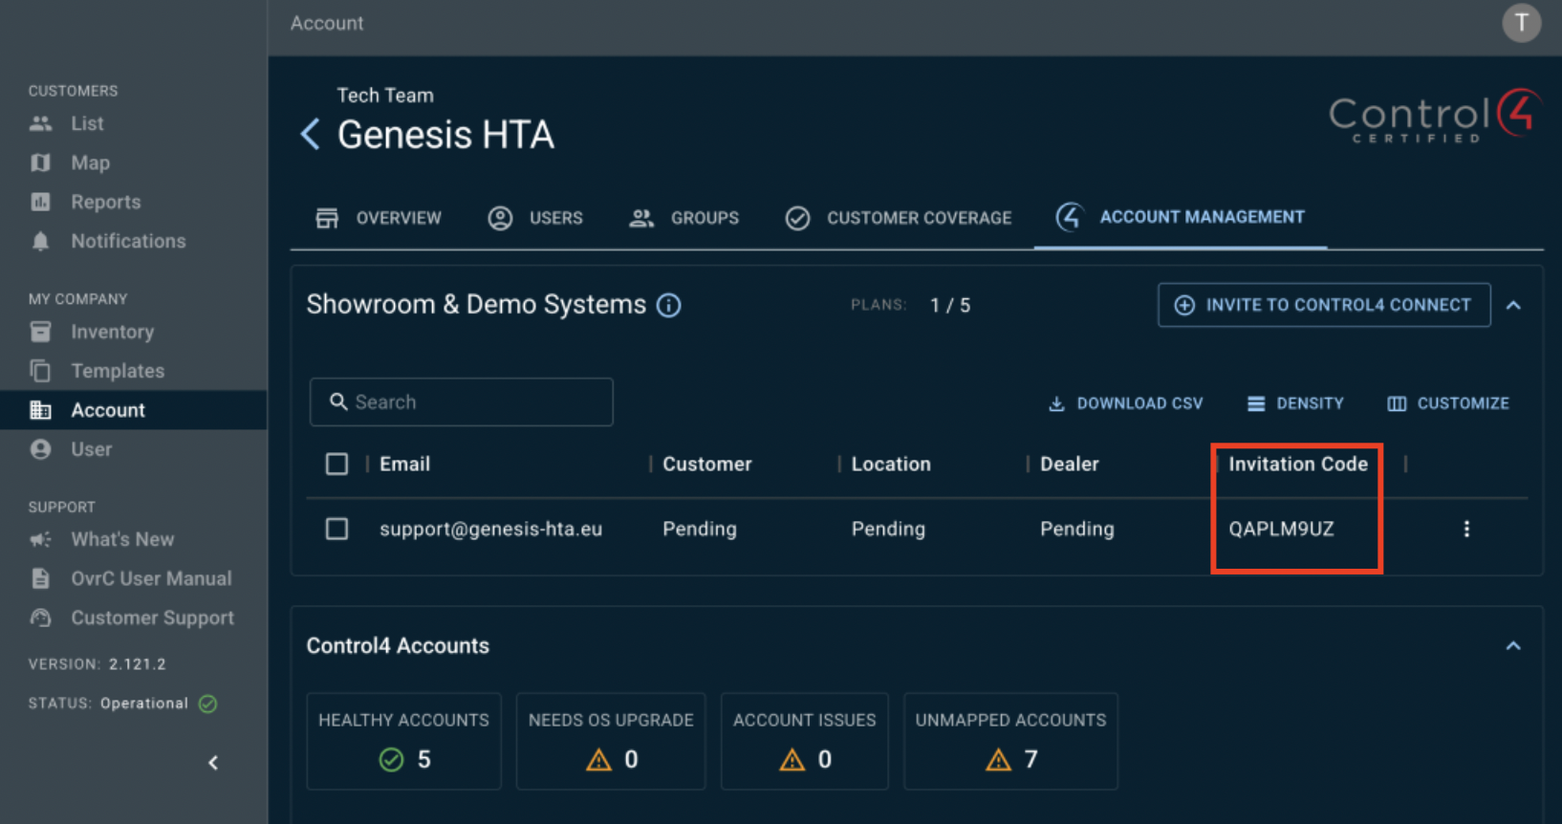Click the OvrC User Manual document icon
The height and width of the screenshot is (824, 1562).
40,578
